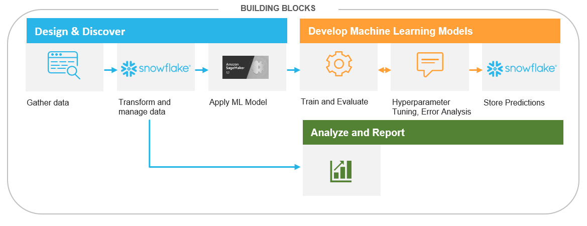
Task: Select the Develop Machine Learning Models orange header
Action: pyautogui.click(x=430, y=31)
